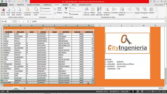Click cell with BLADIMIR
167x94 pixels.
coord(9,83)
